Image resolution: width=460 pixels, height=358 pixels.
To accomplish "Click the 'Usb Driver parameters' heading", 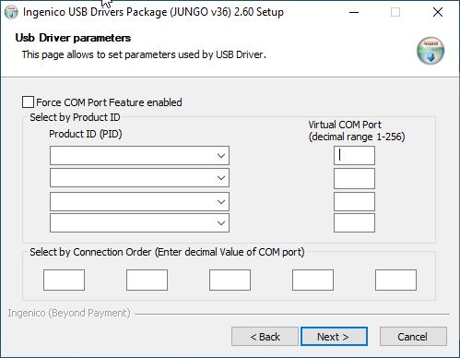I will click(x=73, y=38).
